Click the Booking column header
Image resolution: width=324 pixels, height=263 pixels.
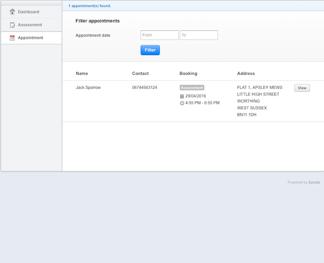tap(188, 73)
